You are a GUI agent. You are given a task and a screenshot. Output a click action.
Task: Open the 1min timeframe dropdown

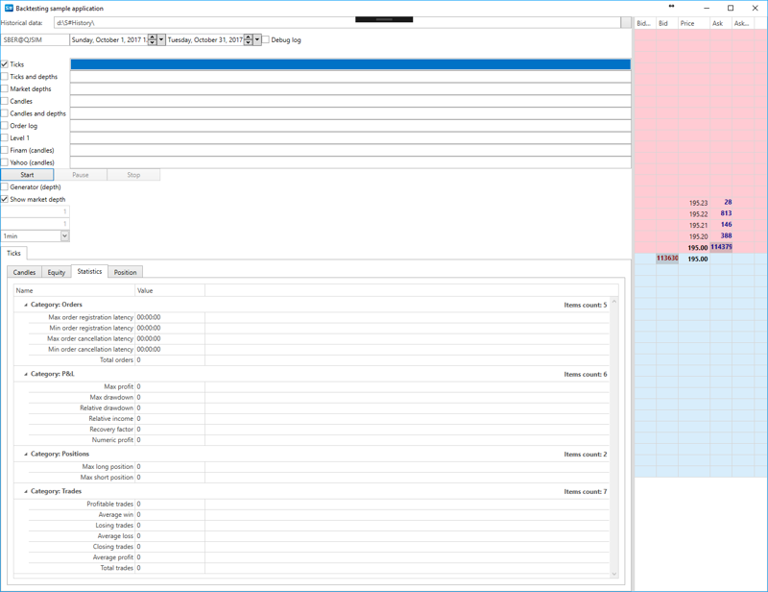pos(64,235)
